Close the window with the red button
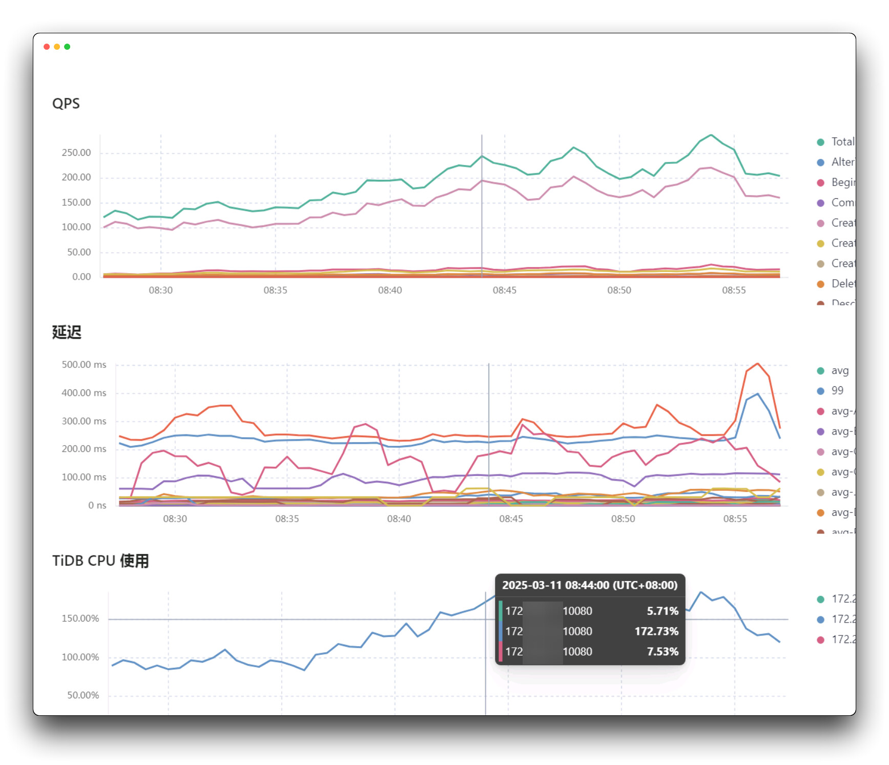 tap(47, 47)
